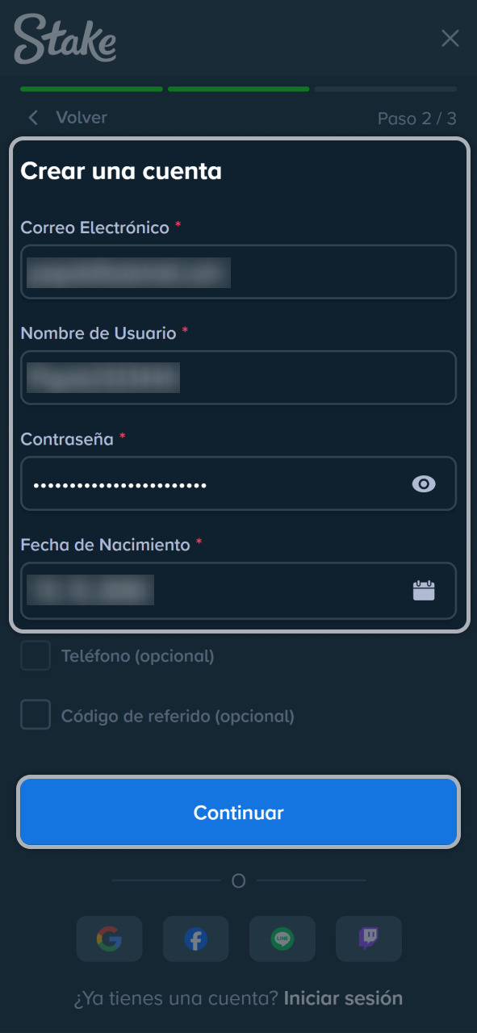Open the date picker calendar icon
The width and height of the screenshot is (477, 1033).
pos(425,591)
